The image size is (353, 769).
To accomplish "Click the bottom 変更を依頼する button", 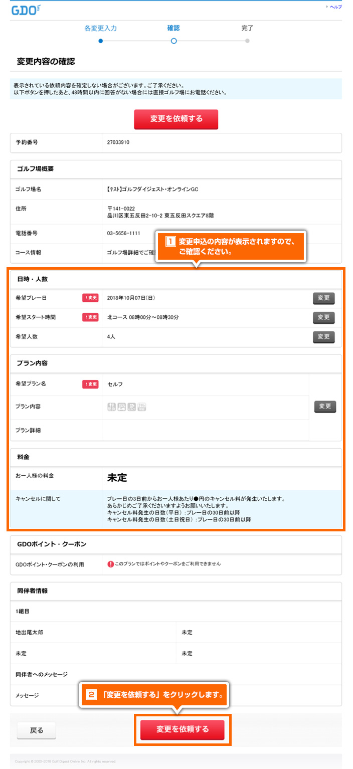I will point(183,730).
